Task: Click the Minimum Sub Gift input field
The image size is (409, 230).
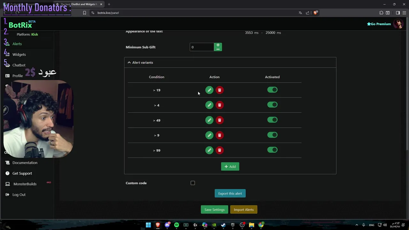Action: tap(202, 47)
